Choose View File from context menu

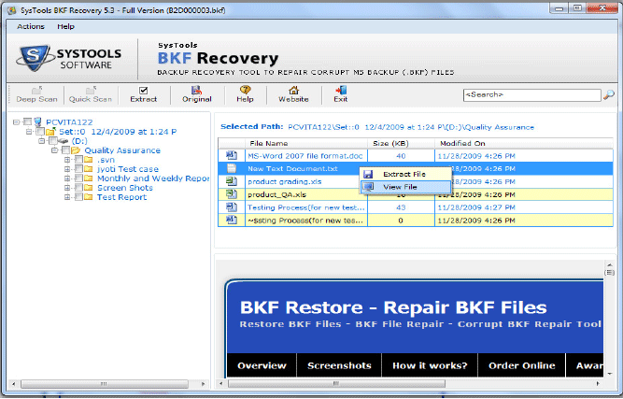point(405,187)
